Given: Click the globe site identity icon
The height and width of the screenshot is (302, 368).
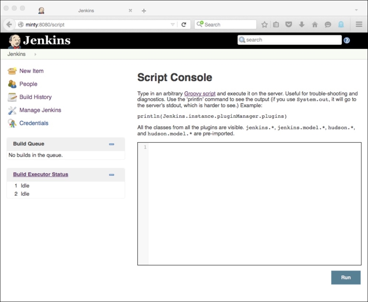Looking at the screenshot, I should (21, 24).
